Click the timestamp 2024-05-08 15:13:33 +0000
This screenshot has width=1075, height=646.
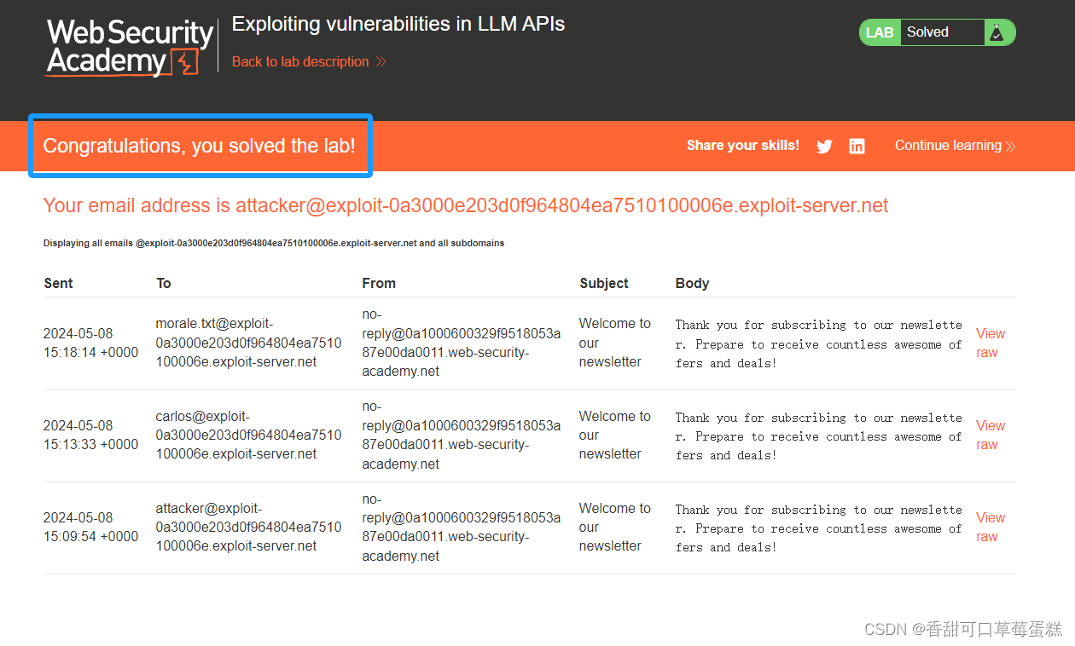point(90,435)
